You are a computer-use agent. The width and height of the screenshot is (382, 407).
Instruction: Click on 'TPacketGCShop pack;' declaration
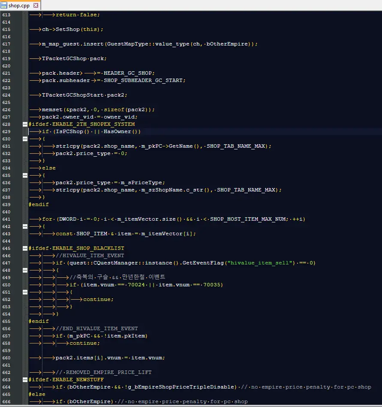[74, 59]
